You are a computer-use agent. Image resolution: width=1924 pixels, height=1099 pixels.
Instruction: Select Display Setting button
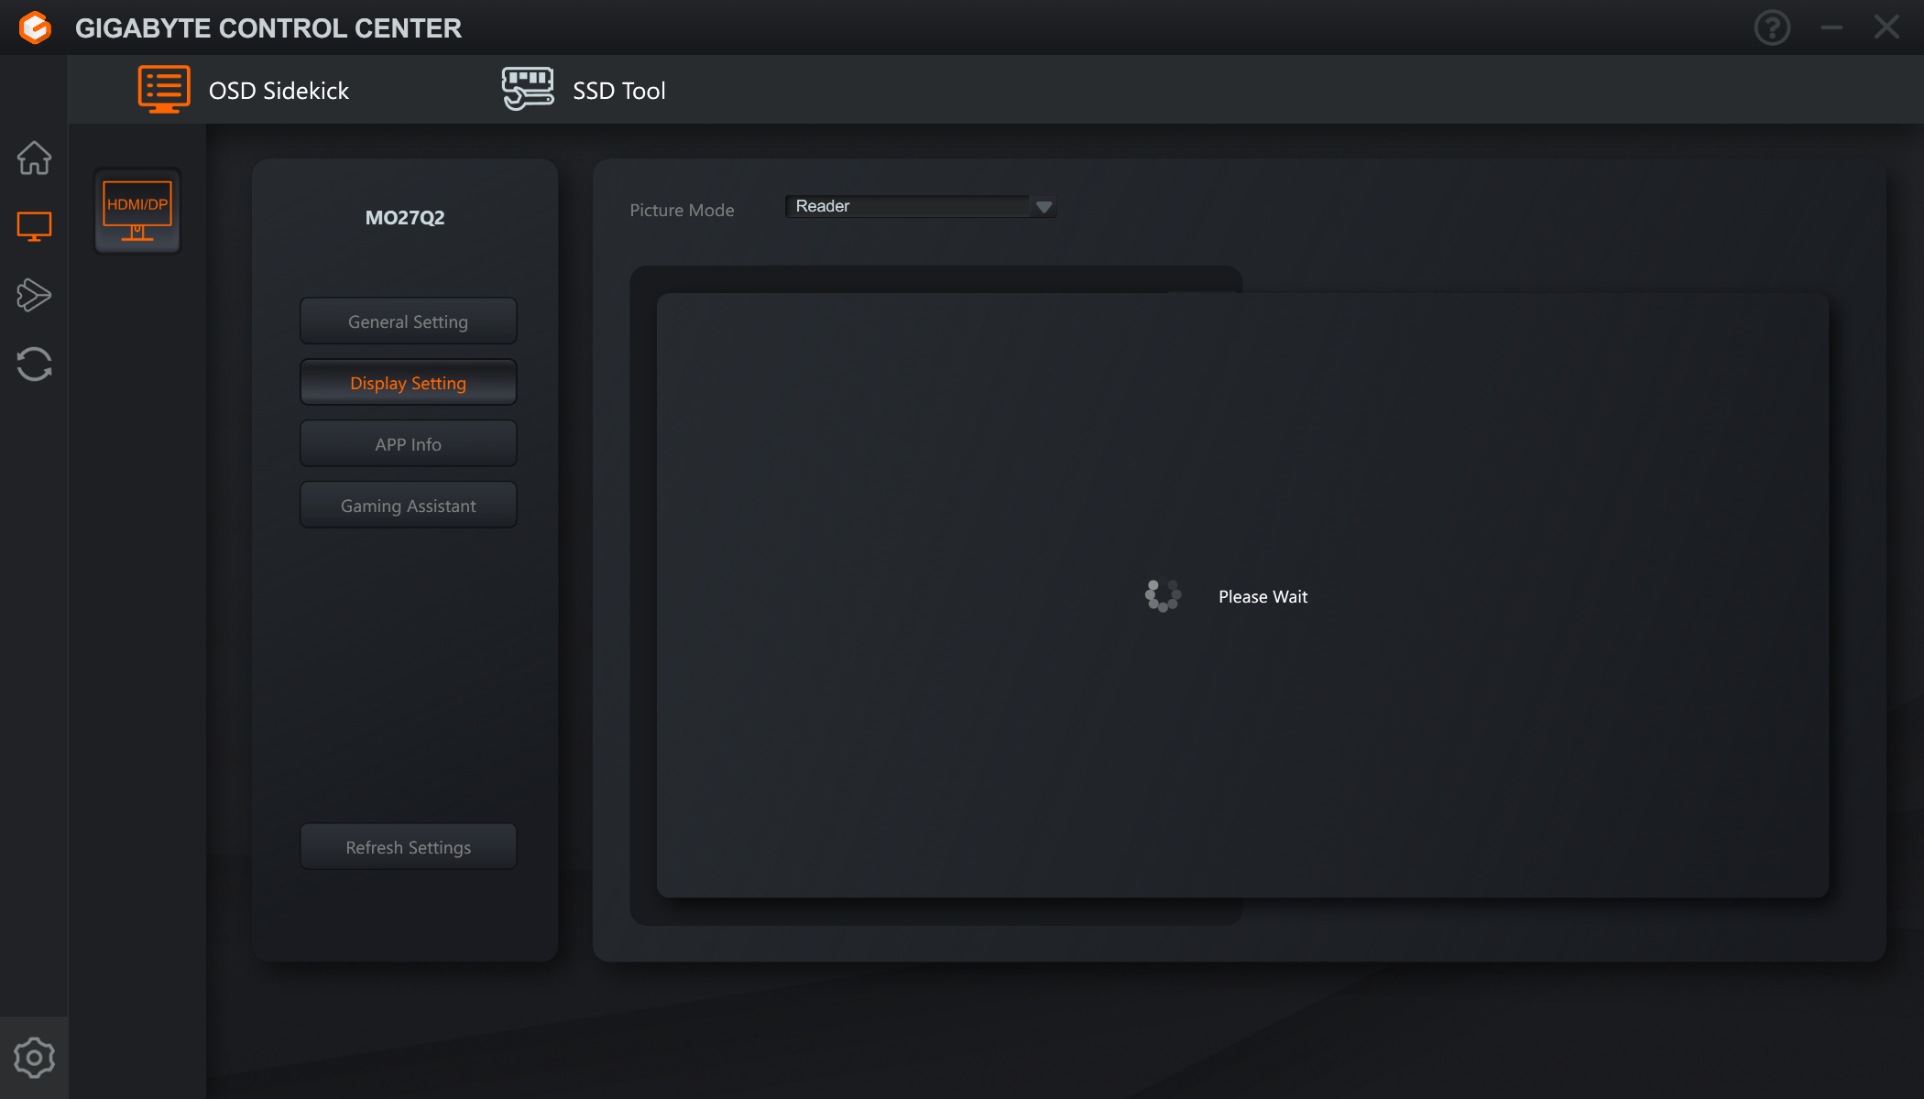(408, 383)
